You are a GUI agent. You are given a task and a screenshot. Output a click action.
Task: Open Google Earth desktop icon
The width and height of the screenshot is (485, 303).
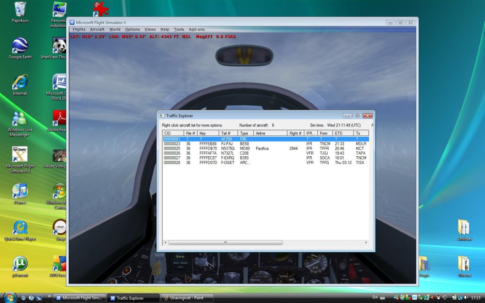tap(20, 46)
